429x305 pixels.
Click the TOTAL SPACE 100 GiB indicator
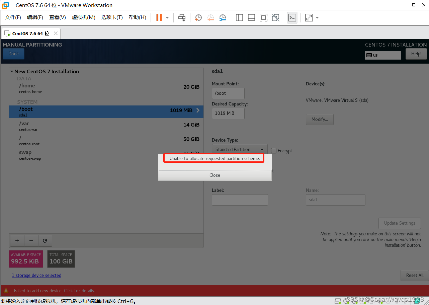(61, 259)
